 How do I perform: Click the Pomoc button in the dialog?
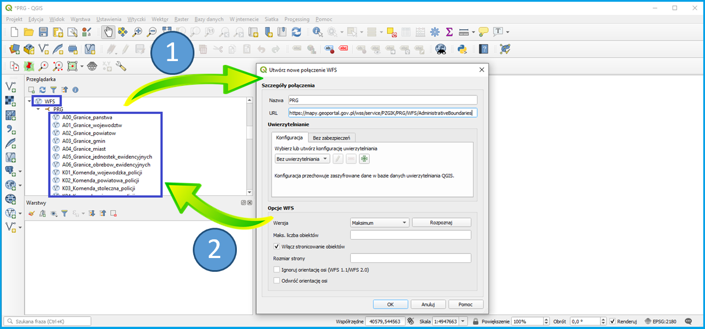(x=466, y=304)
